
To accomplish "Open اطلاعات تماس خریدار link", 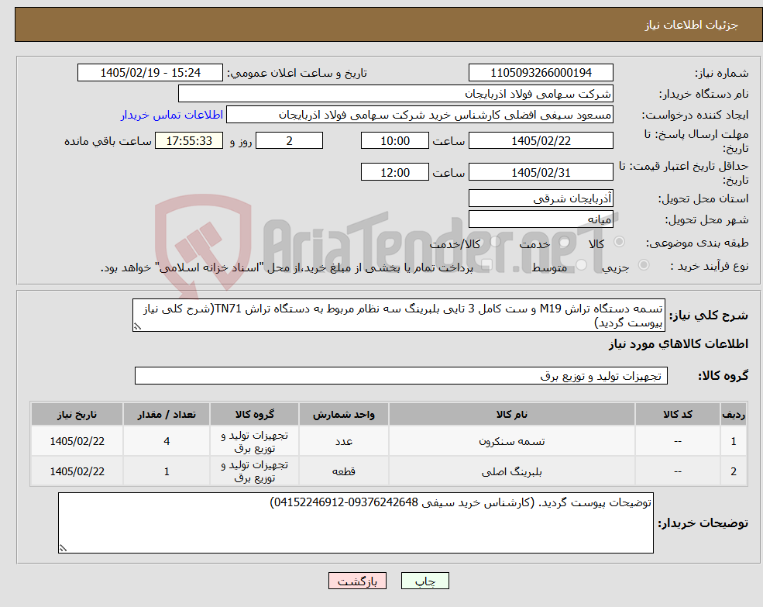I will point(172,115).
